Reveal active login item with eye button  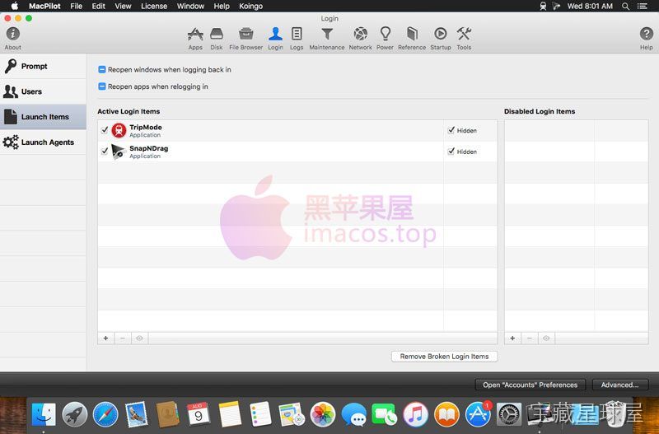pos(139,338)
